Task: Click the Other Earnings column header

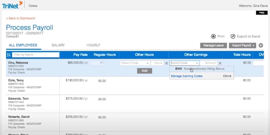Action: point(196,55)
